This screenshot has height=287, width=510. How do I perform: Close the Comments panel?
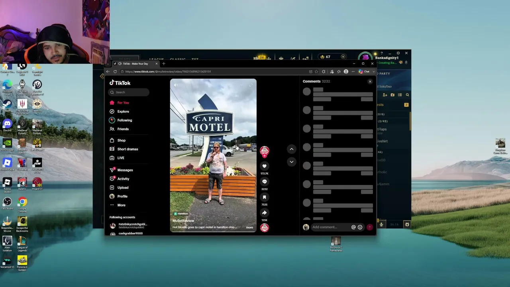[370, 82]
